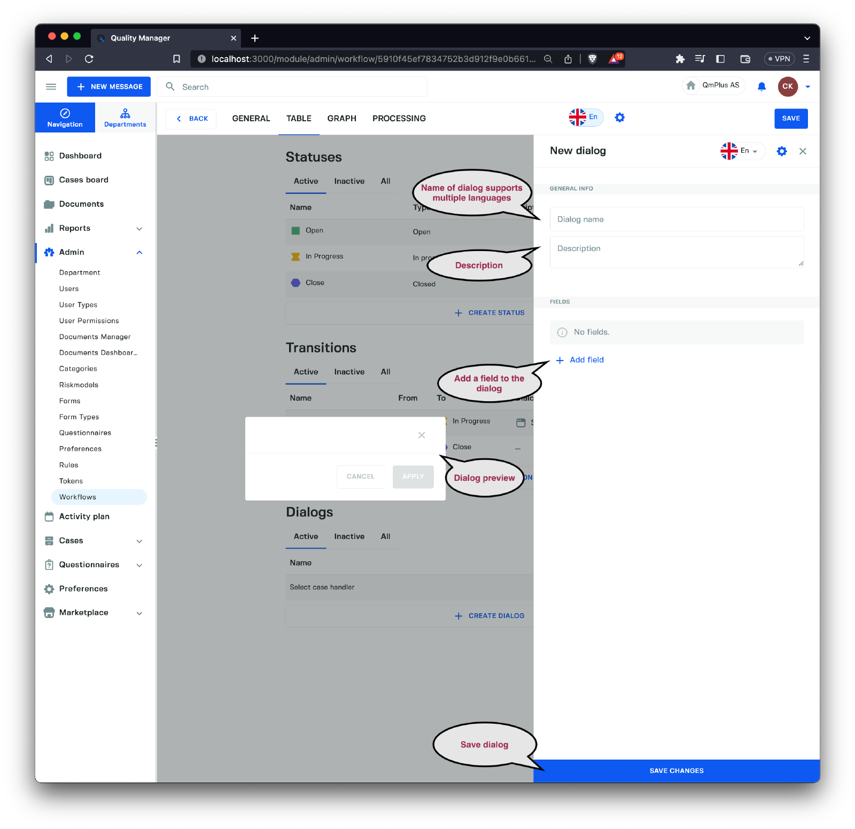The width and height of the screenshot is (855, 829).
Task: Toggle the VPN button
Action: pyautogui.click(x=779, y=59)
